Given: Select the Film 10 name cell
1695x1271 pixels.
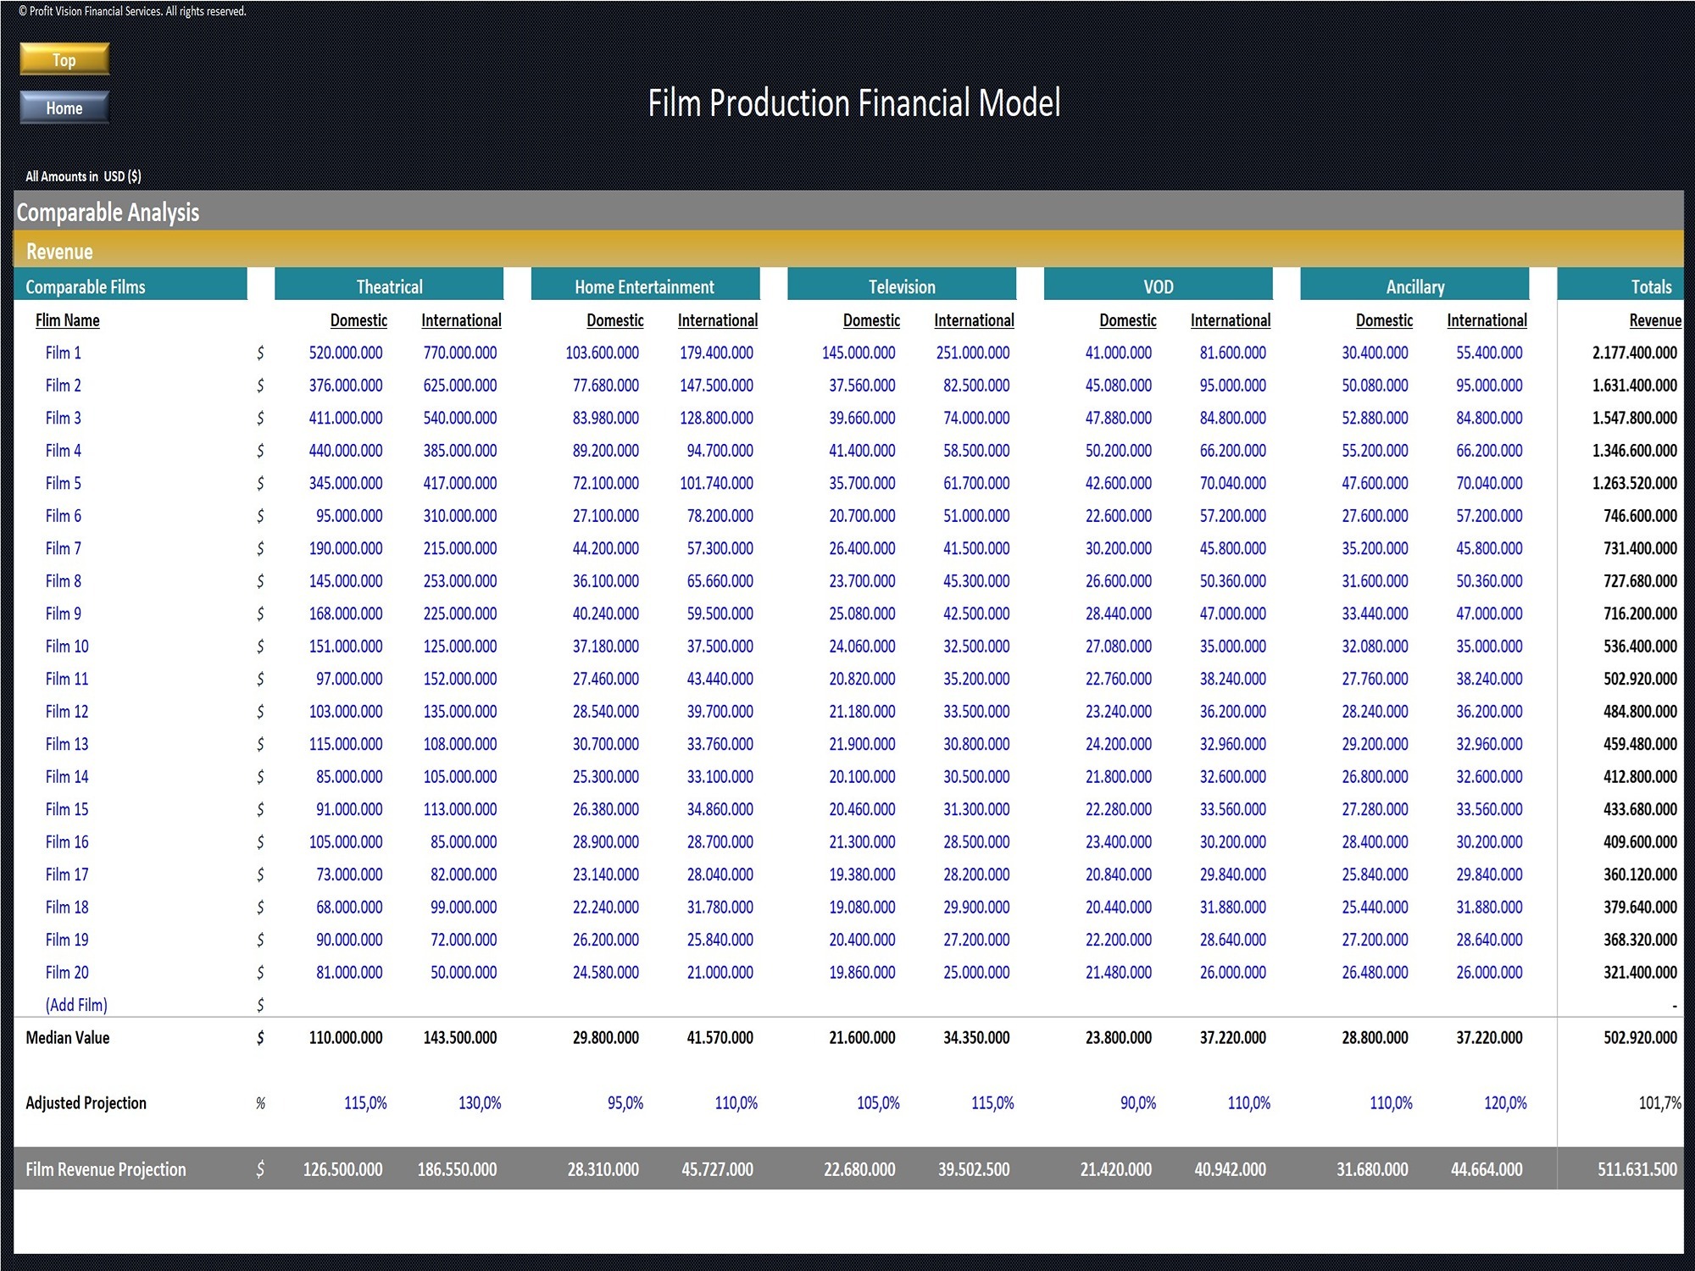Looking at the screenshot, I should [x=67, y=646].
